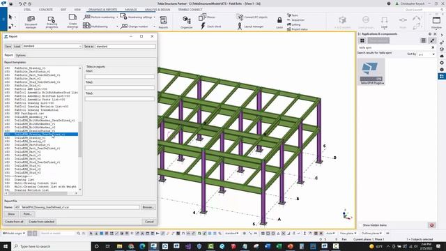Open Microsoft Edge from the taskbar
The height and width of the screenshot is (251, 446).
coord(142,246)
